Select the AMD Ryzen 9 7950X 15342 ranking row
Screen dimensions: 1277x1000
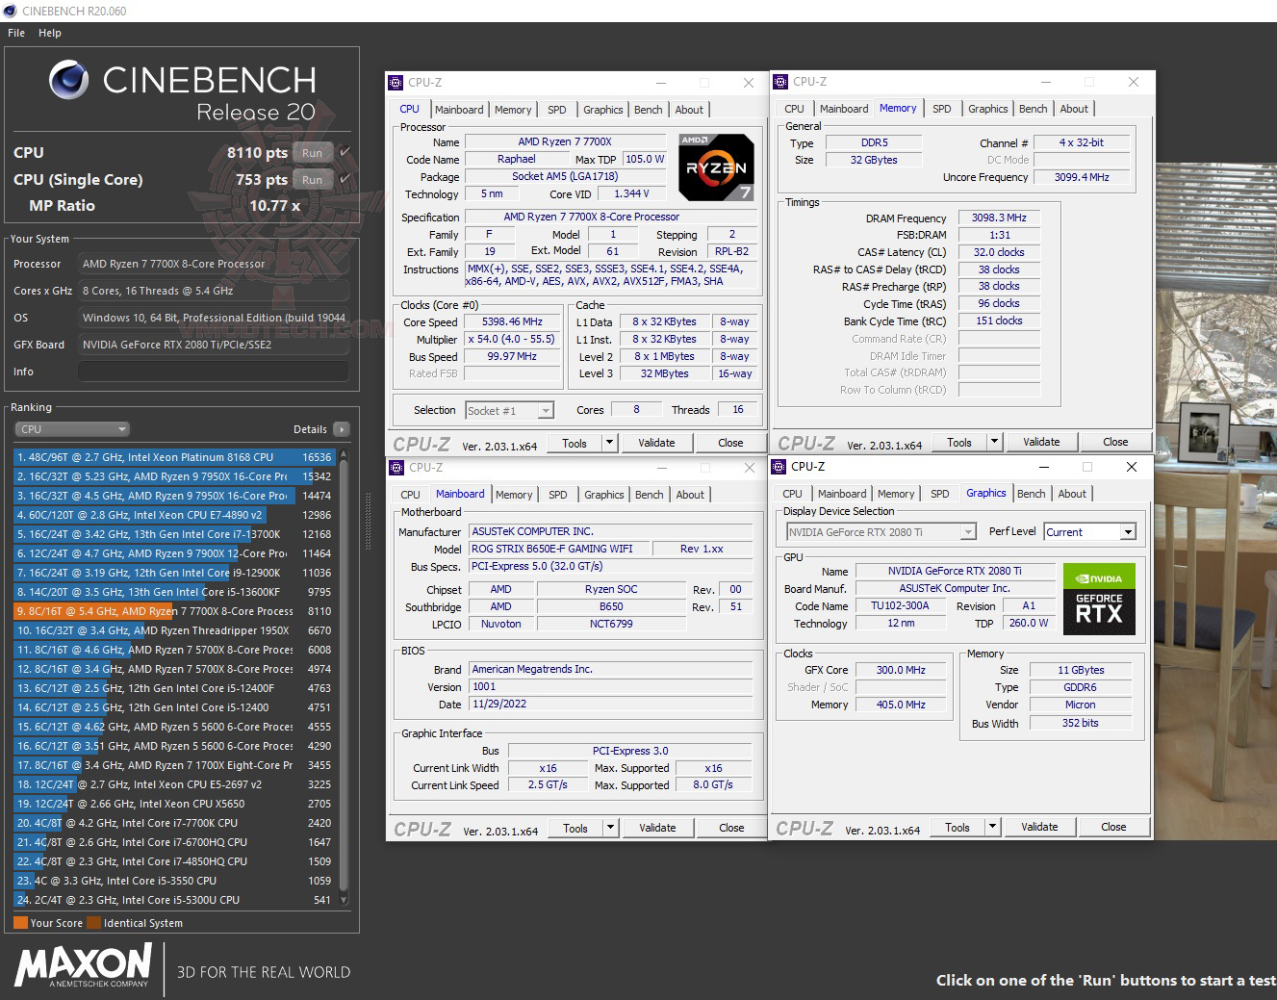tap(173, 476)
